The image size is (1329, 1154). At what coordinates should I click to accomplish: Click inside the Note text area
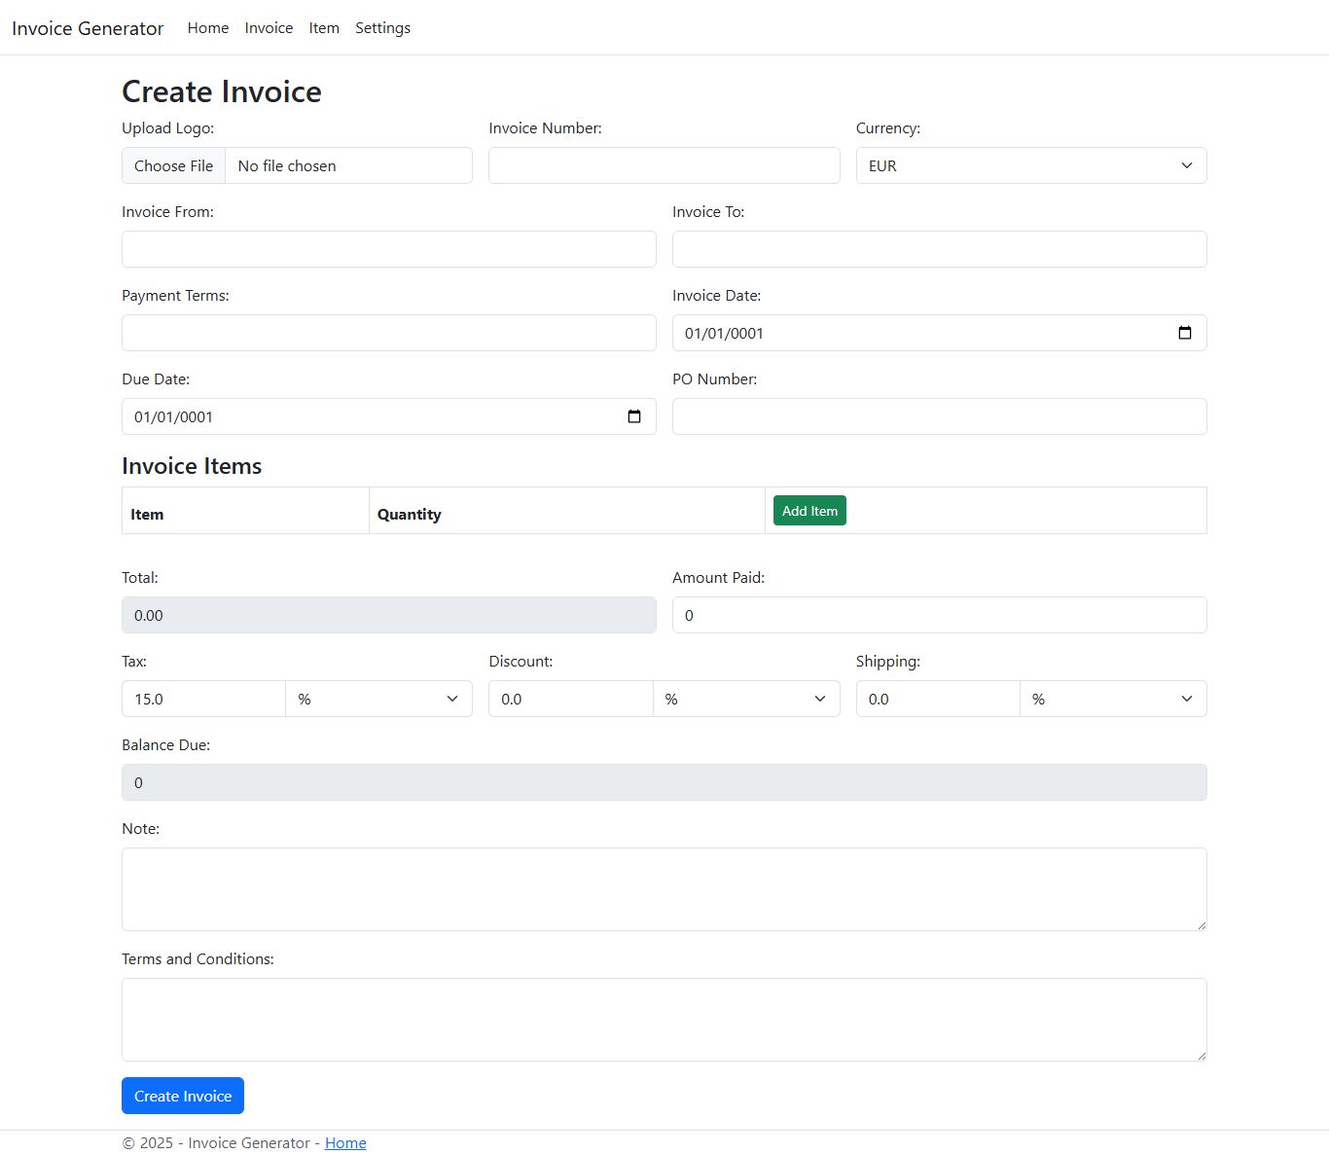664,888
